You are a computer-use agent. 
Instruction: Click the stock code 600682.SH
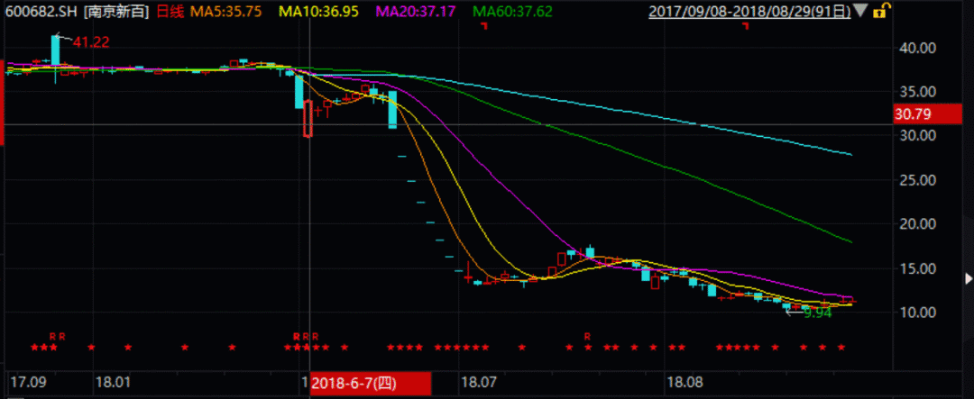coord(41,12)
